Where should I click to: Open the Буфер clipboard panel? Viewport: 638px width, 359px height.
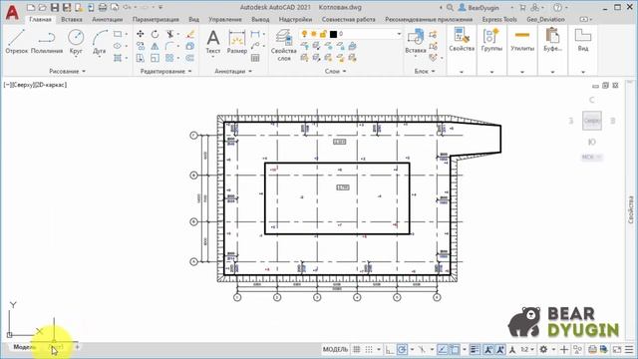click(x=552, y=40)
